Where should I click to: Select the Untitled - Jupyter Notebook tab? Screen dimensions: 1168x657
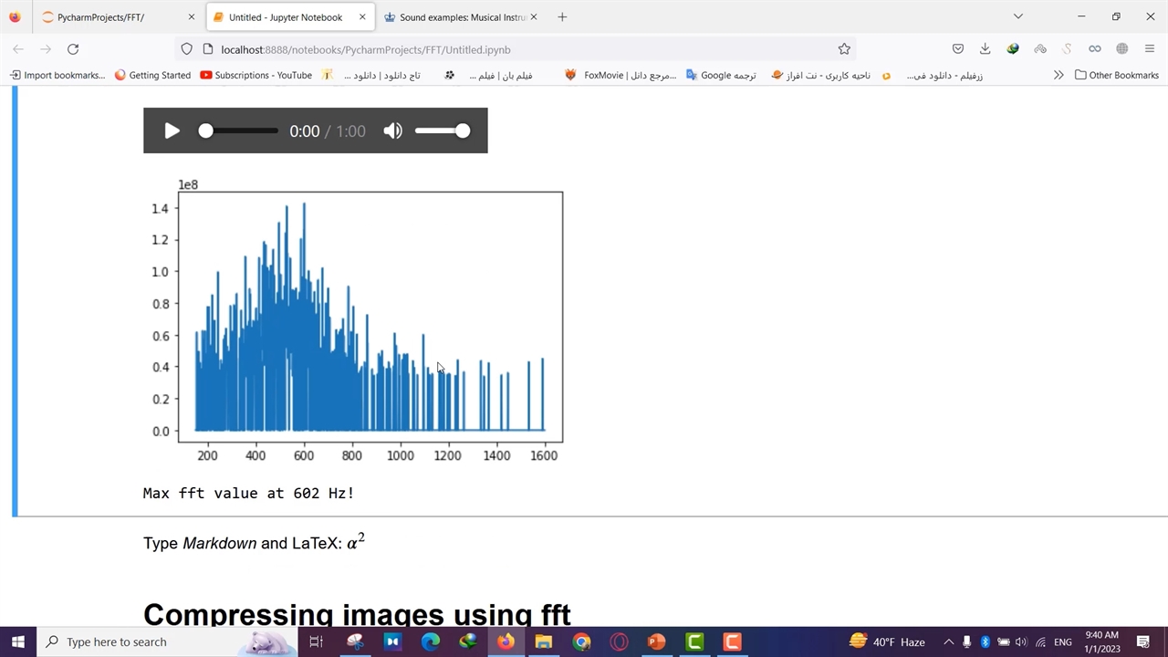290,17
